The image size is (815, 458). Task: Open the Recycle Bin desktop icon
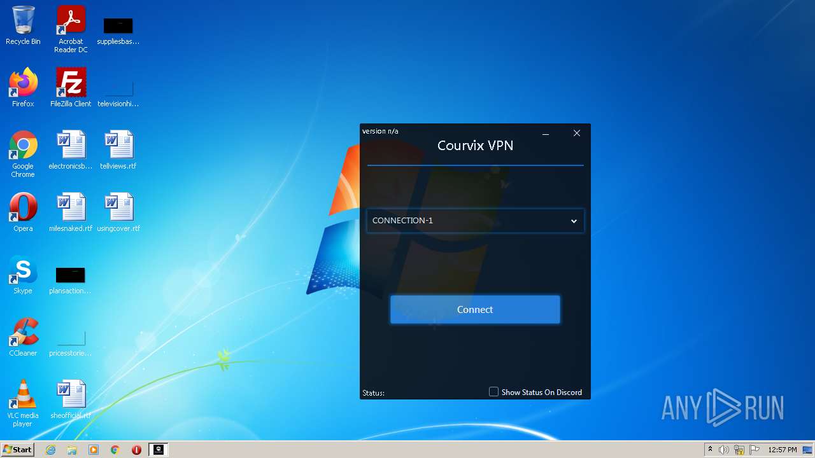[23, 26]
